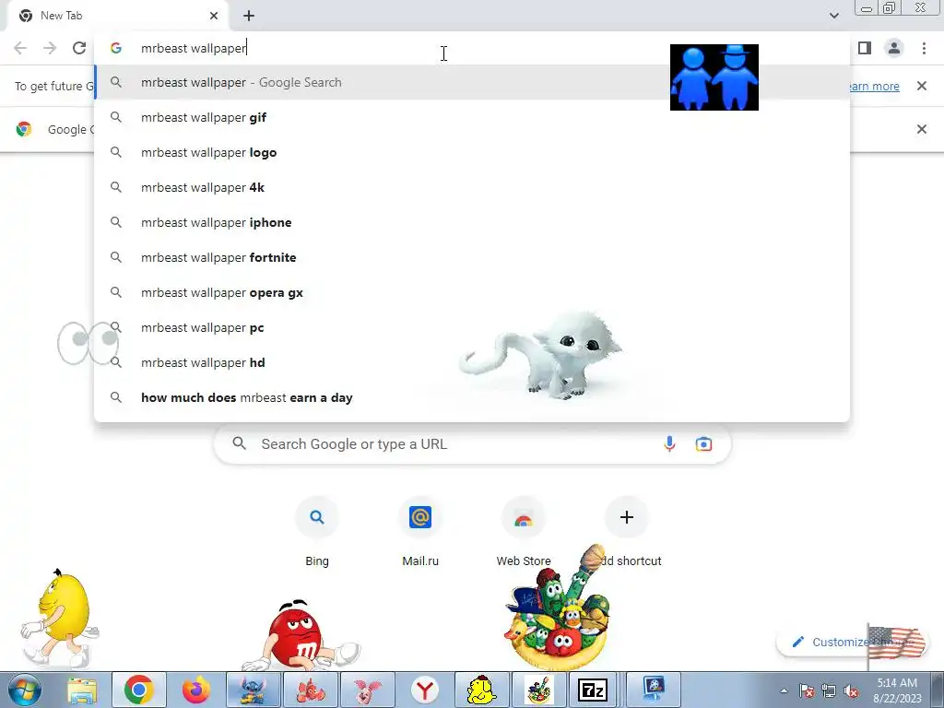Choose suggestion 'mrbeast wallpaper iphone'
944x708 pixels.
472,222
